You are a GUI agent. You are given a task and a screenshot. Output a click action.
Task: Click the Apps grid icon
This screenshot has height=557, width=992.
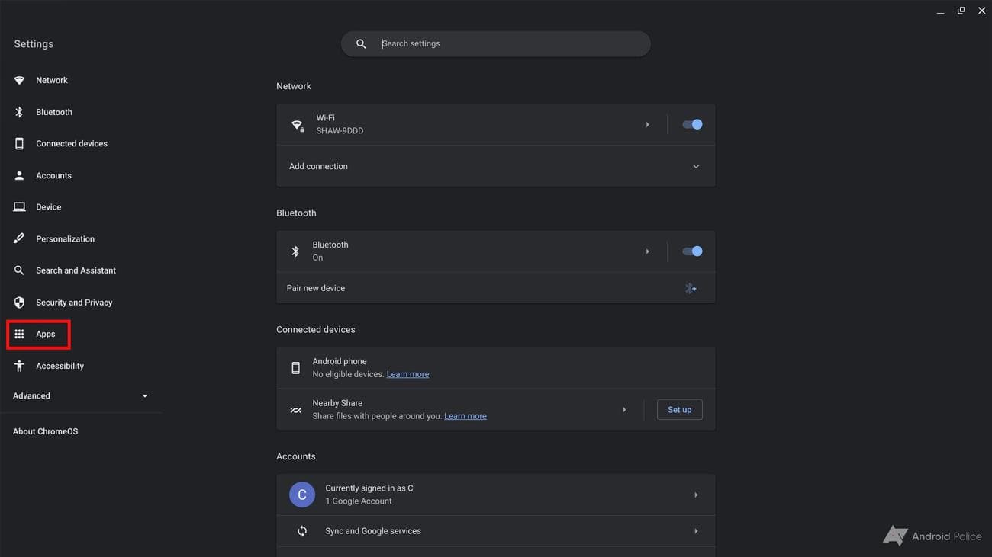(x=19, y=335)
